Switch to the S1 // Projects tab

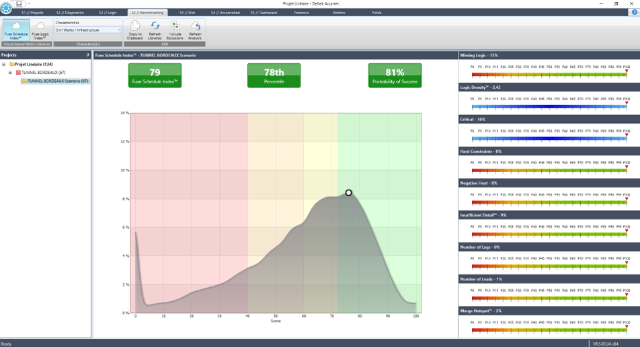pos(33,13)
